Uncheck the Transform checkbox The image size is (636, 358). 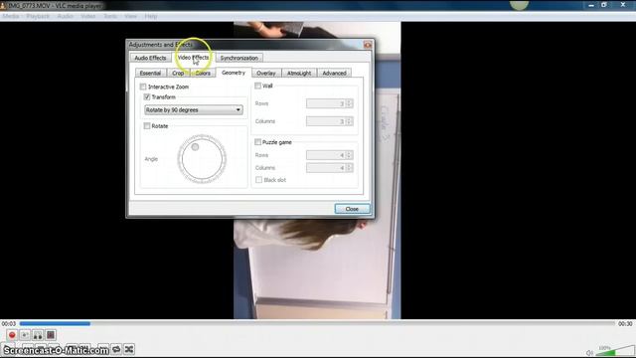147,97
